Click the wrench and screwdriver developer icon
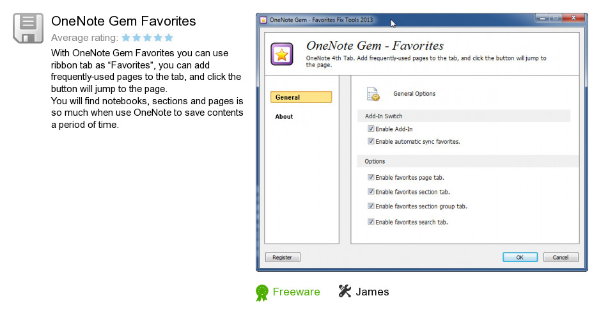Screen dimensions: 601x321 [345, 292]
